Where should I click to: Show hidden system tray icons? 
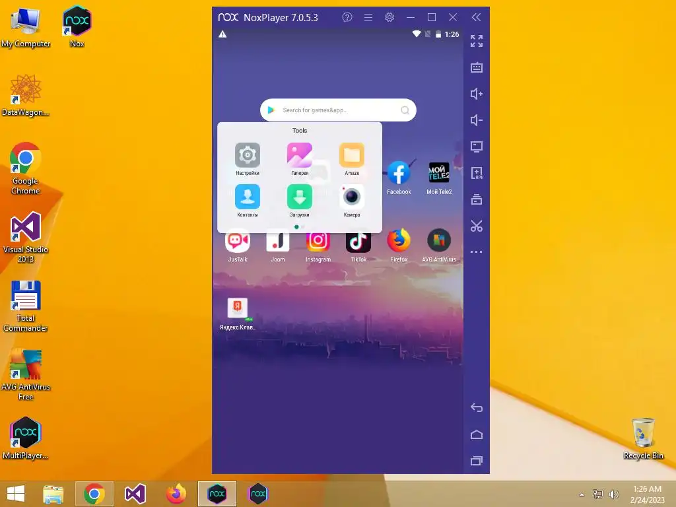[582, 494]
